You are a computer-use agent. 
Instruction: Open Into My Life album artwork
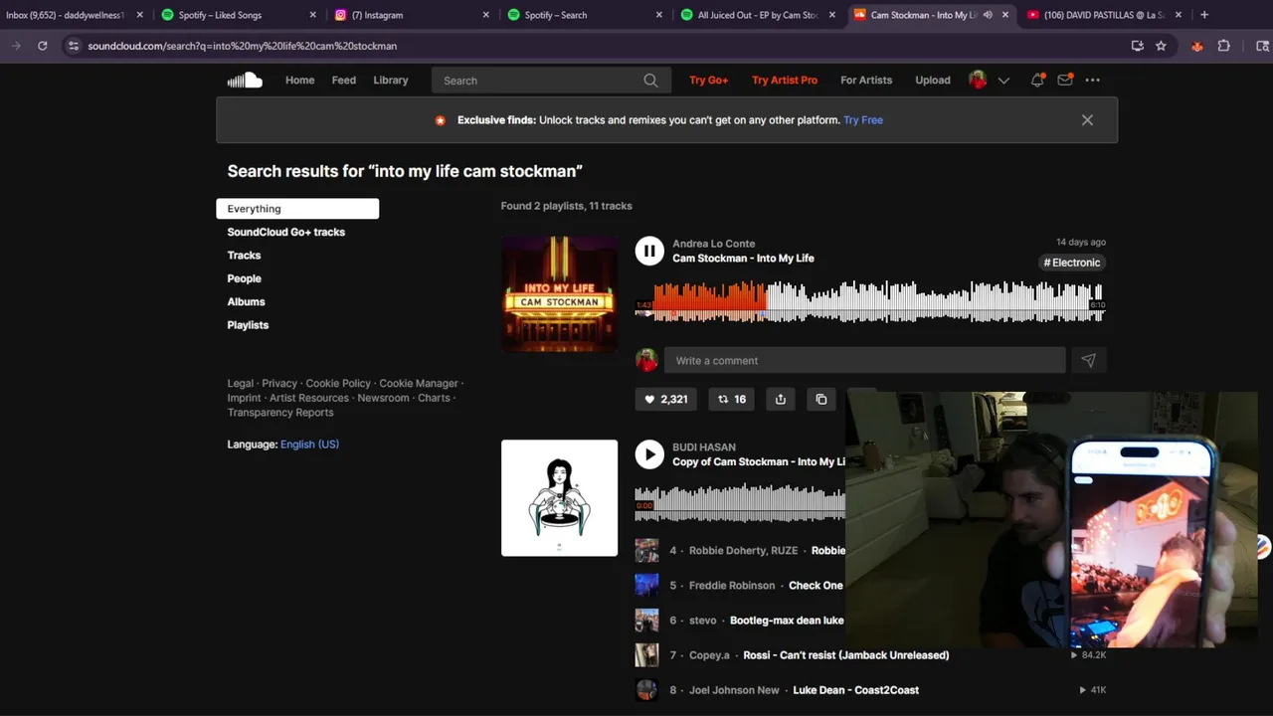(559, 294)
